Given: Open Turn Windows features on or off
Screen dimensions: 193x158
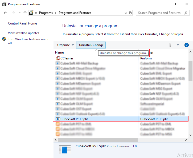Looking at the screenshot, I should [x=28, y=41].
